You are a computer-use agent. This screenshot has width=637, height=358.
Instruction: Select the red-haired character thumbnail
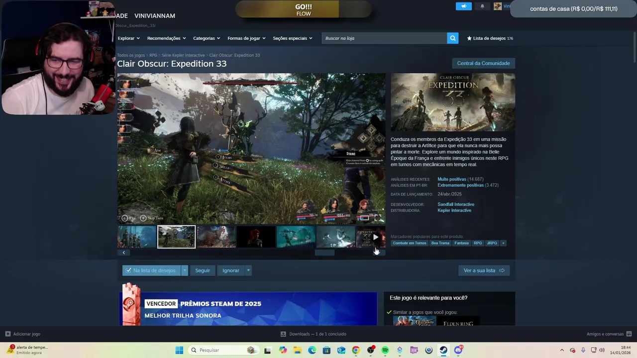tap(256, 237)
